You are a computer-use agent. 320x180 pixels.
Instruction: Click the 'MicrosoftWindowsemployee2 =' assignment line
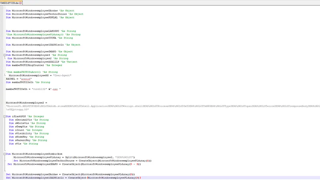tap(26, 103)
